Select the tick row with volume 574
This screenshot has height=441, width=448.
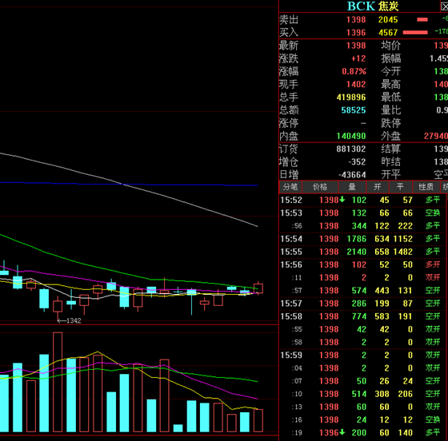point(362,291)
